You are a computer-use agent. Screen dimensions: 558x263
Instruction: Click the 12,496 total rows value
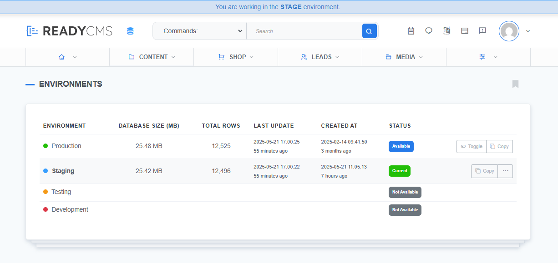point(221,171)
